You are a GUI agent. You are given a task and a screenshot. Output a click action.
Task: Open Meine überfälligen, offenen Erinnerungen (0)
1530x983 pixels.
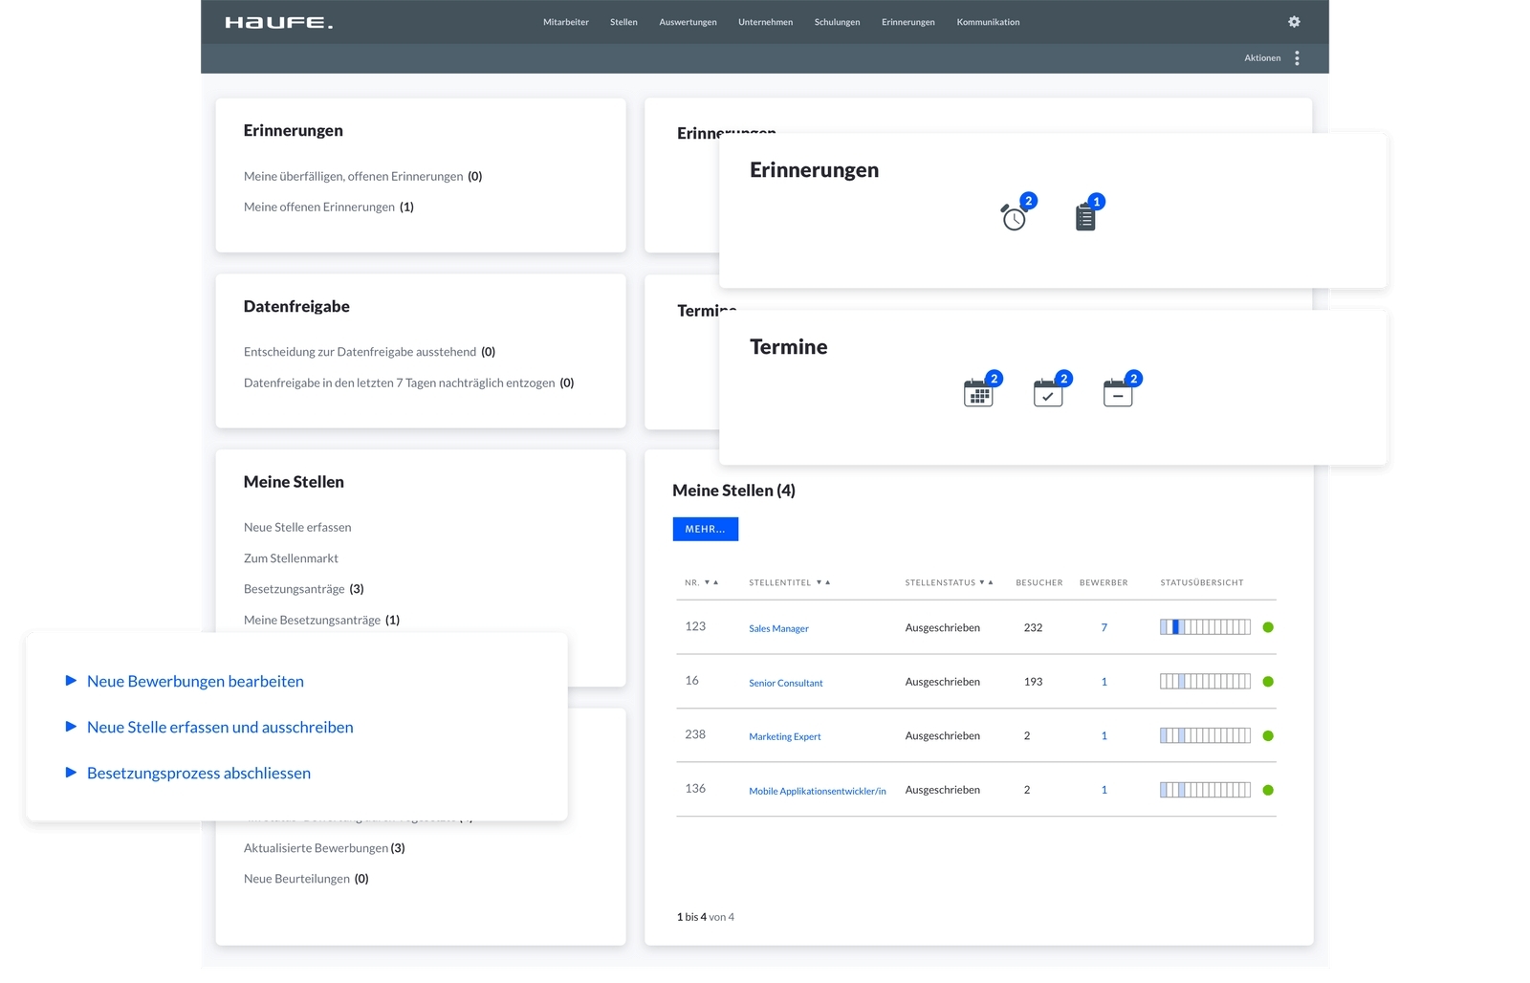point(363,176)
